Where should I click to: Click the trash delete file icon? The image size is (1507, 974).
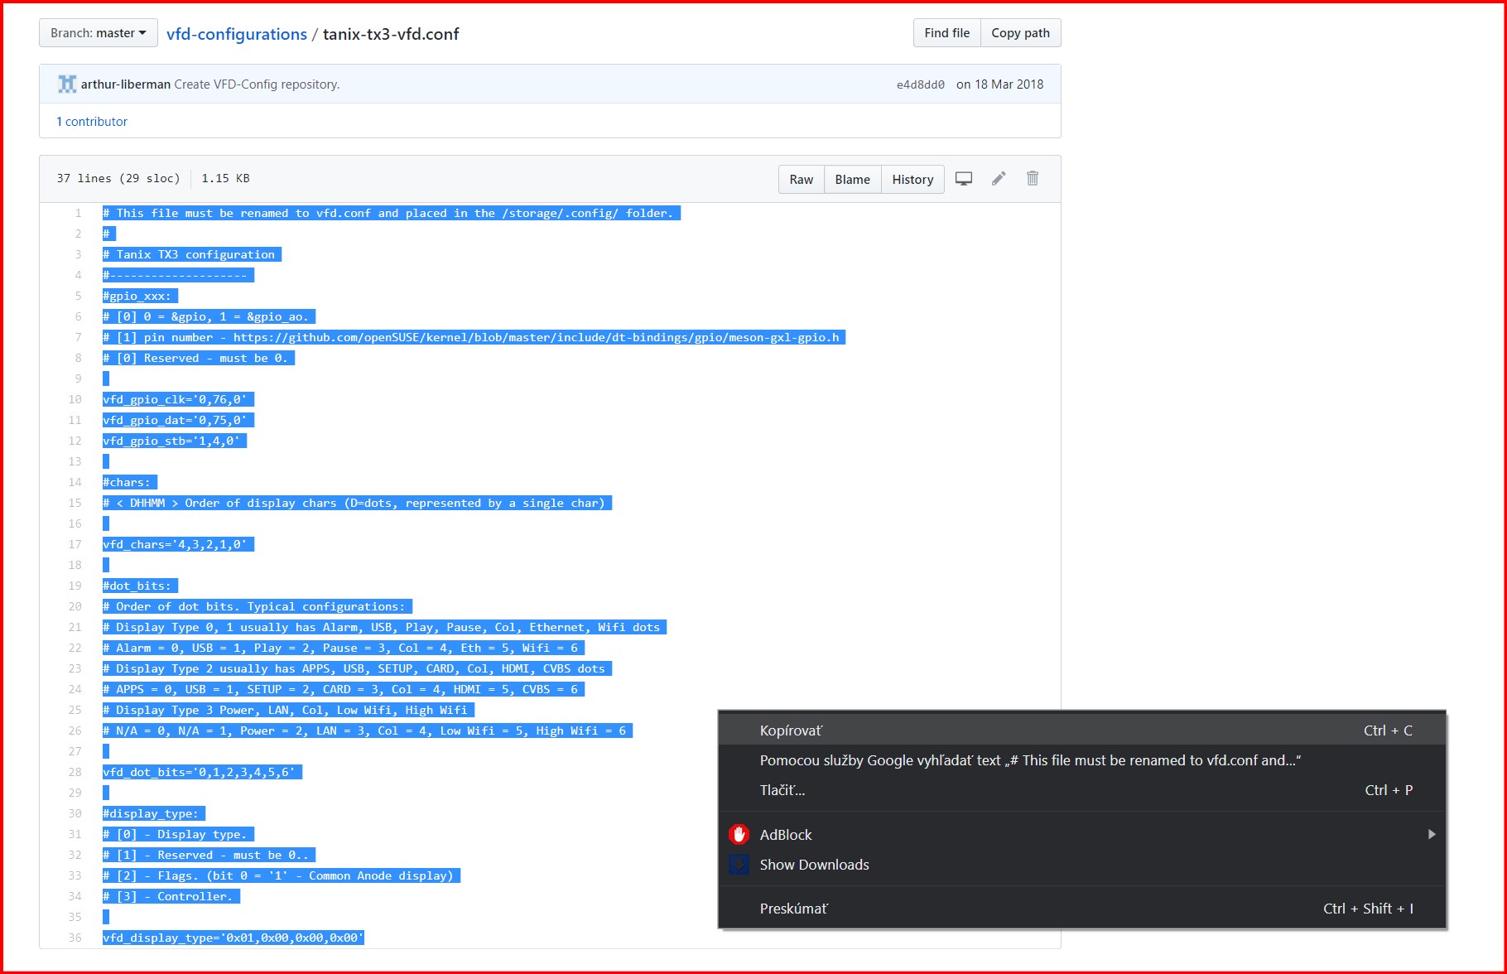coord(1033,179)
